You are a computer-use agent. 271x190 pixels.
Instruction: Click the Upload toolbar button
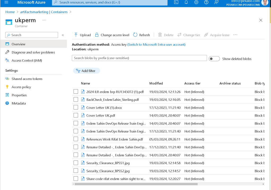click(83, 35)
